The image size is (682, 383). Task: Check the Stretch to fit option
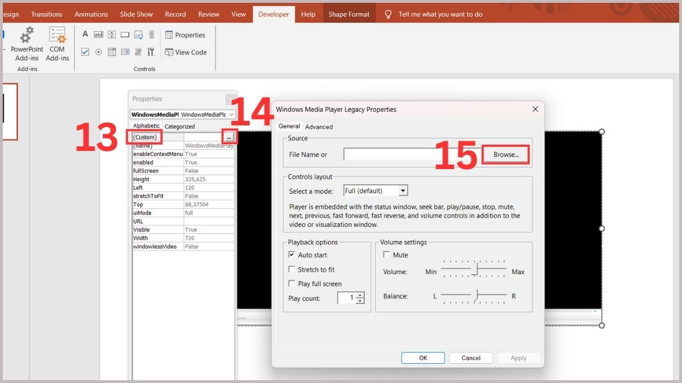(x=291, y=269)
